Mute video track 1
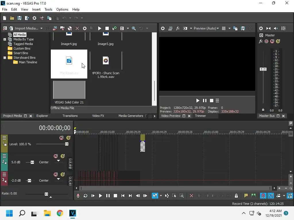294x220 pixels. click(x=61, y=138)
